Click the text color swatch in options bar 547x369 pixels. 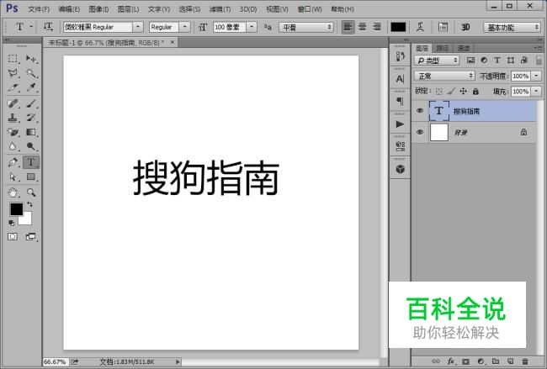(x=398, y=27)
